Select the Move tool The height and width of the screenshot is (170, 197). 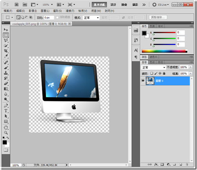pyautogui.click(x=6, y=30)
